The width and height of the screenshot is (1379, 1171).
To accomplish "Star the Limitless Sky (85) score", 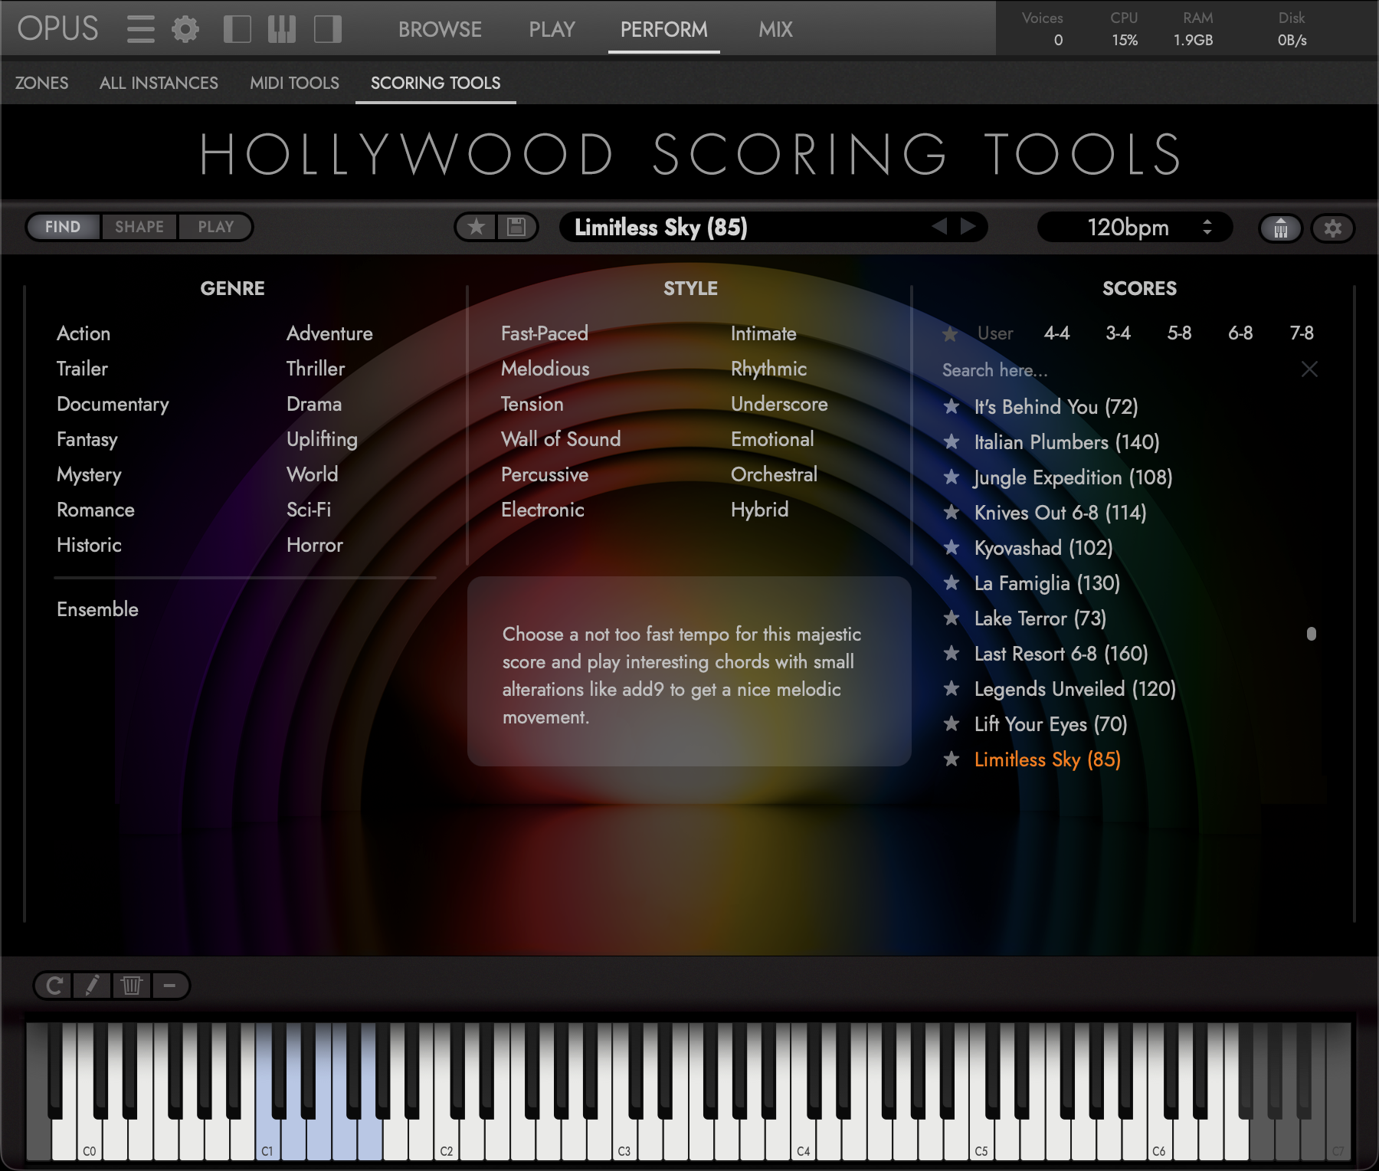I will pos(952,759).
